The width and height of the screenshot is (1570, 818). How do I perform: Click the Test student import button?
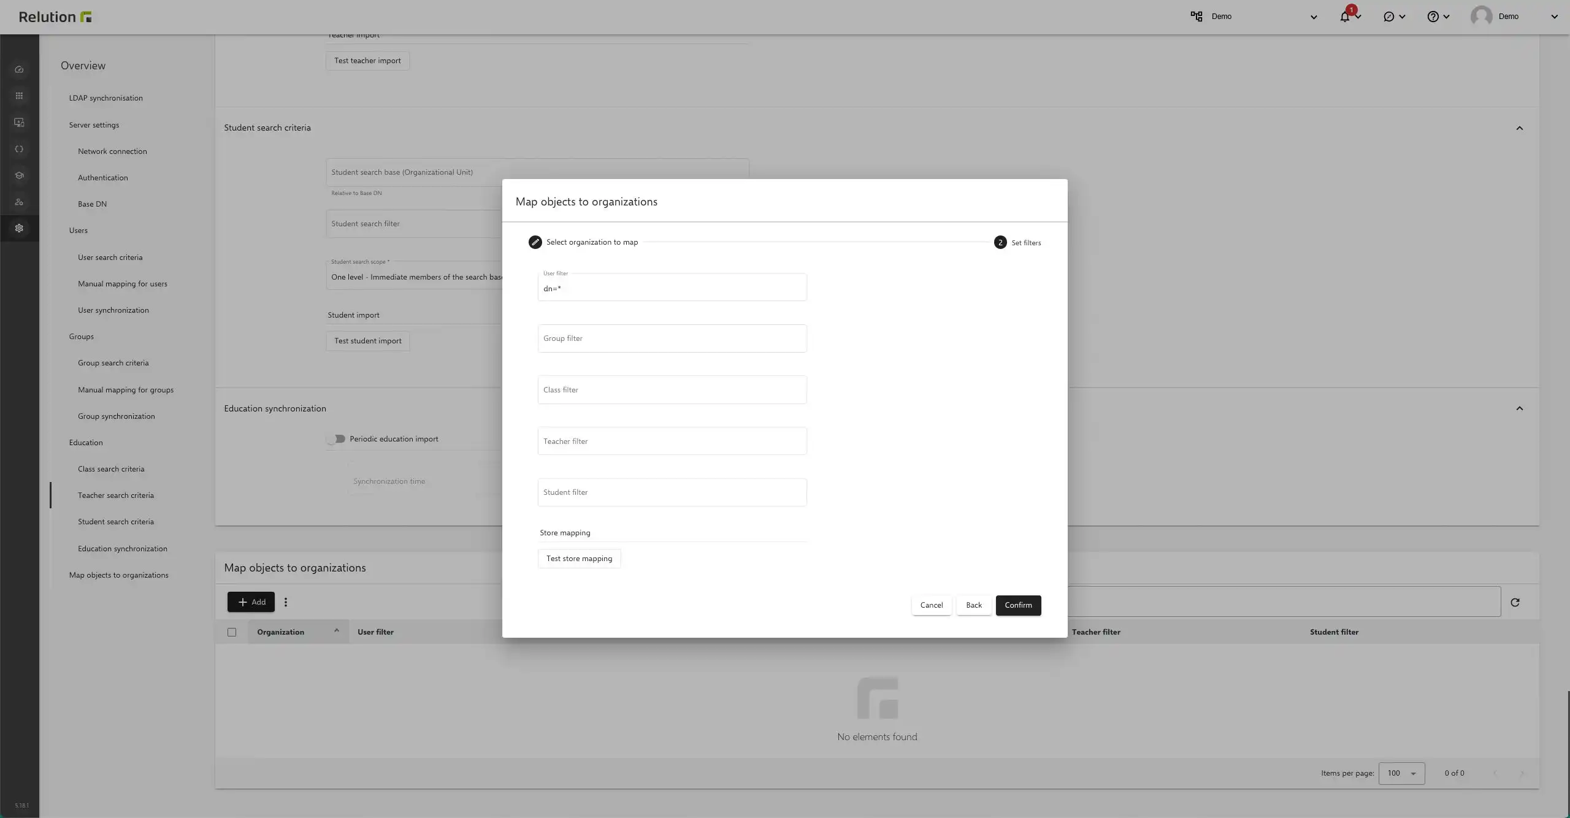click(x=368, y=341)
